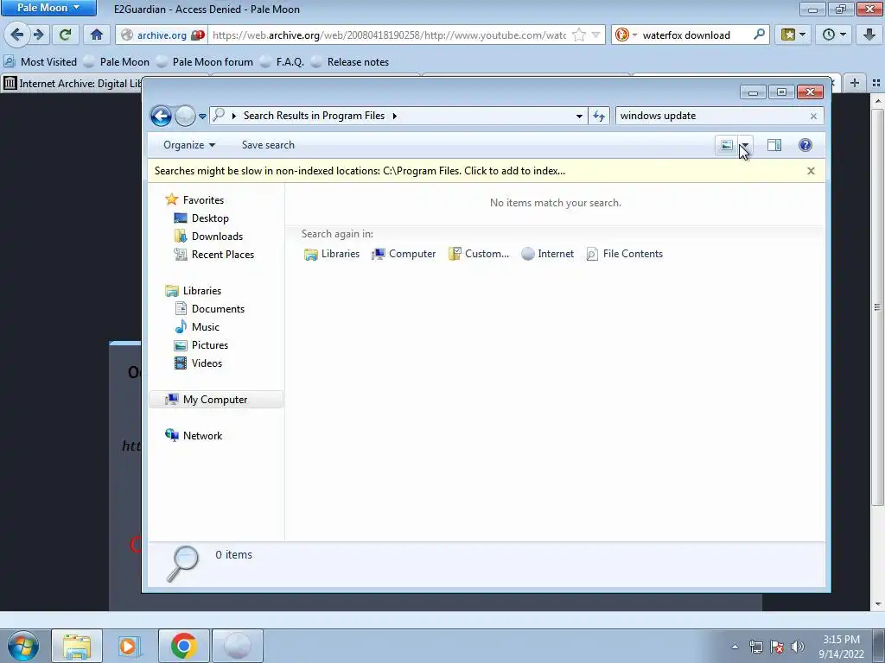
Task: Click the Pale Moon URL address field
Action: point(389,35)
